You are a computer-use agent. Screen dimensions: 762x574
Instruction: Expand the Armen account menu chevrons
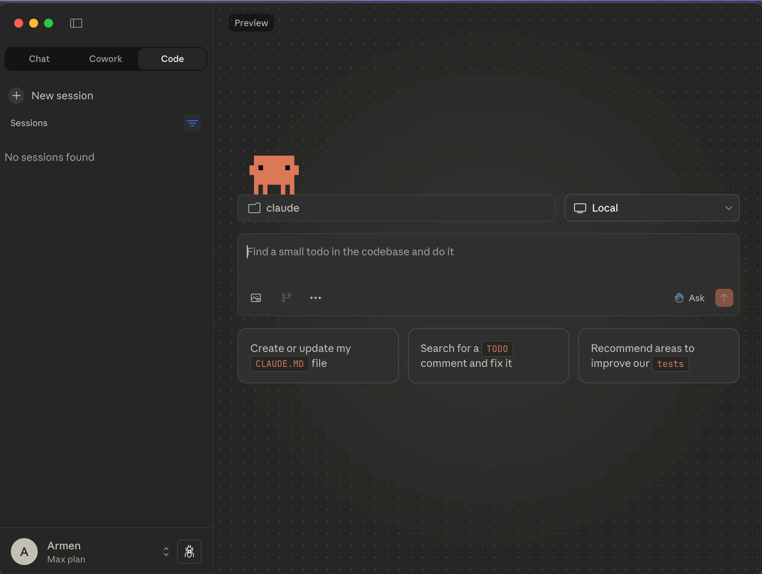166,552
